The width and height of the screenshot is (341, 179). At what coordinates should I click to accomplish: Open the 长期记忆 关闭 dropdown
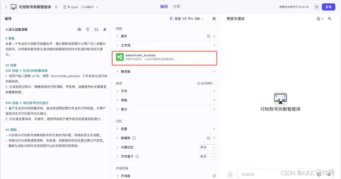[x=208, y=147]
